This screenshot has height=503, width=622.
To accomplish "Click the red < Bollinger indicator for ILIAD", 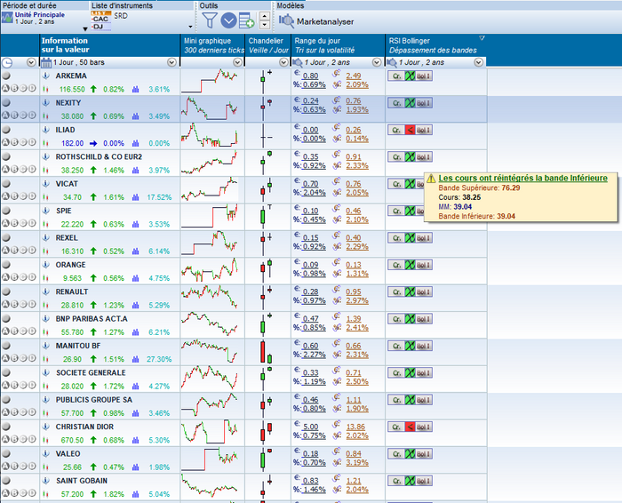I will point(410,130).
